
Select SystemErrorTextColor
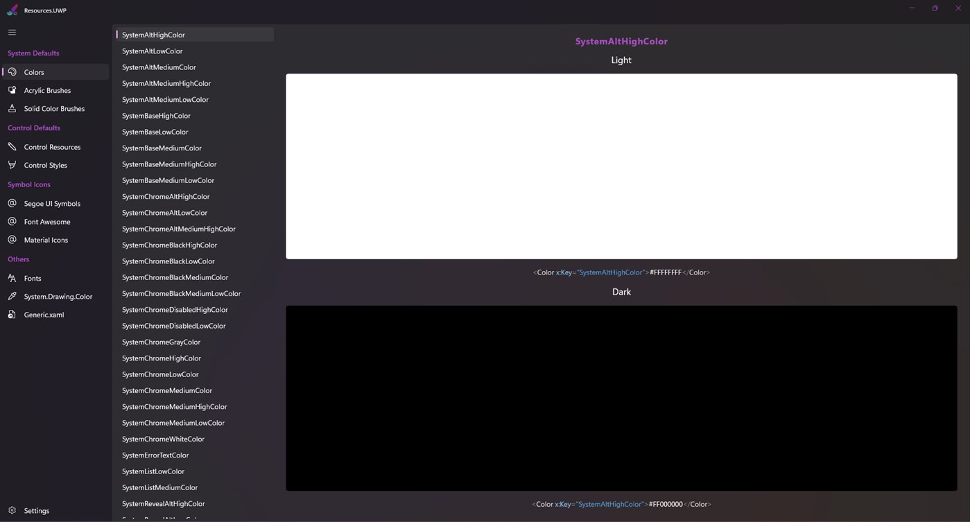194,455
